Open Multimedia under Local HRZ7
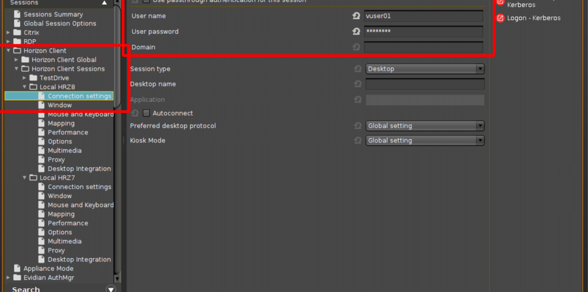The image size is (588, 292). click(x=65, y=241)
